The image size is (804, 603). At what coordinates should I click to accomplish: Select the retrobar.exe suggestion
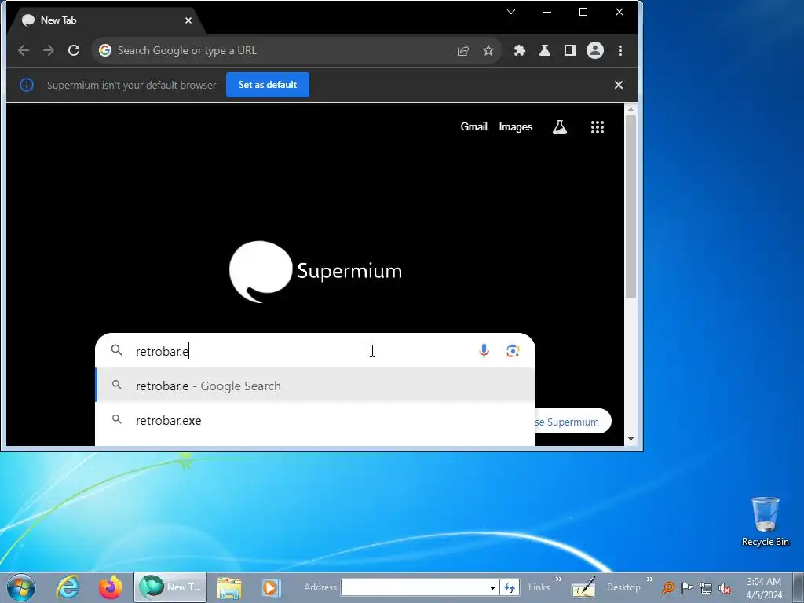tap(316, 421)
